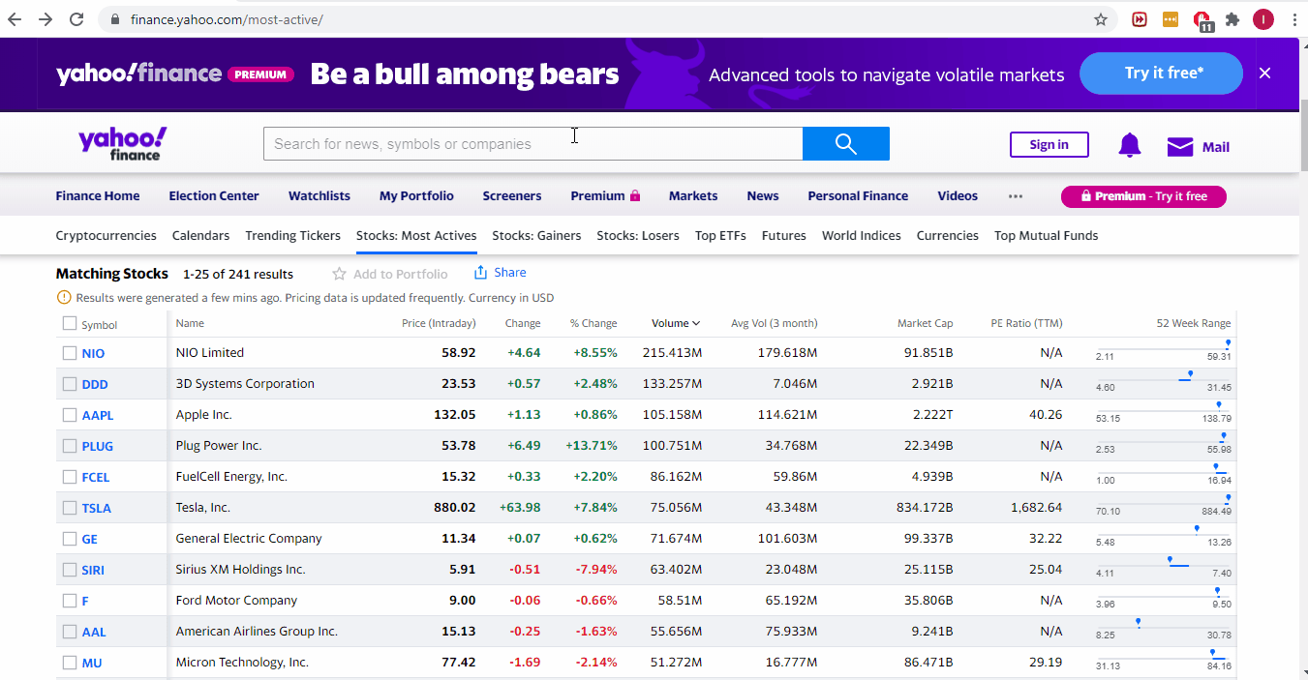This screenshot has width=1308, height=680.
Task: Switch to Stocks: Gainers tab
Action: [x=536, y=236]
